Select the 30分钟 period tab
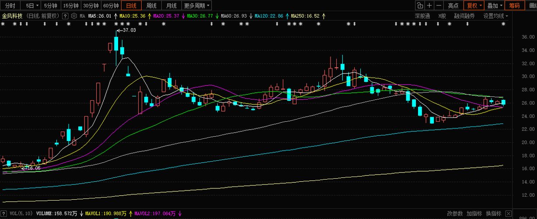 pos(91,6)
